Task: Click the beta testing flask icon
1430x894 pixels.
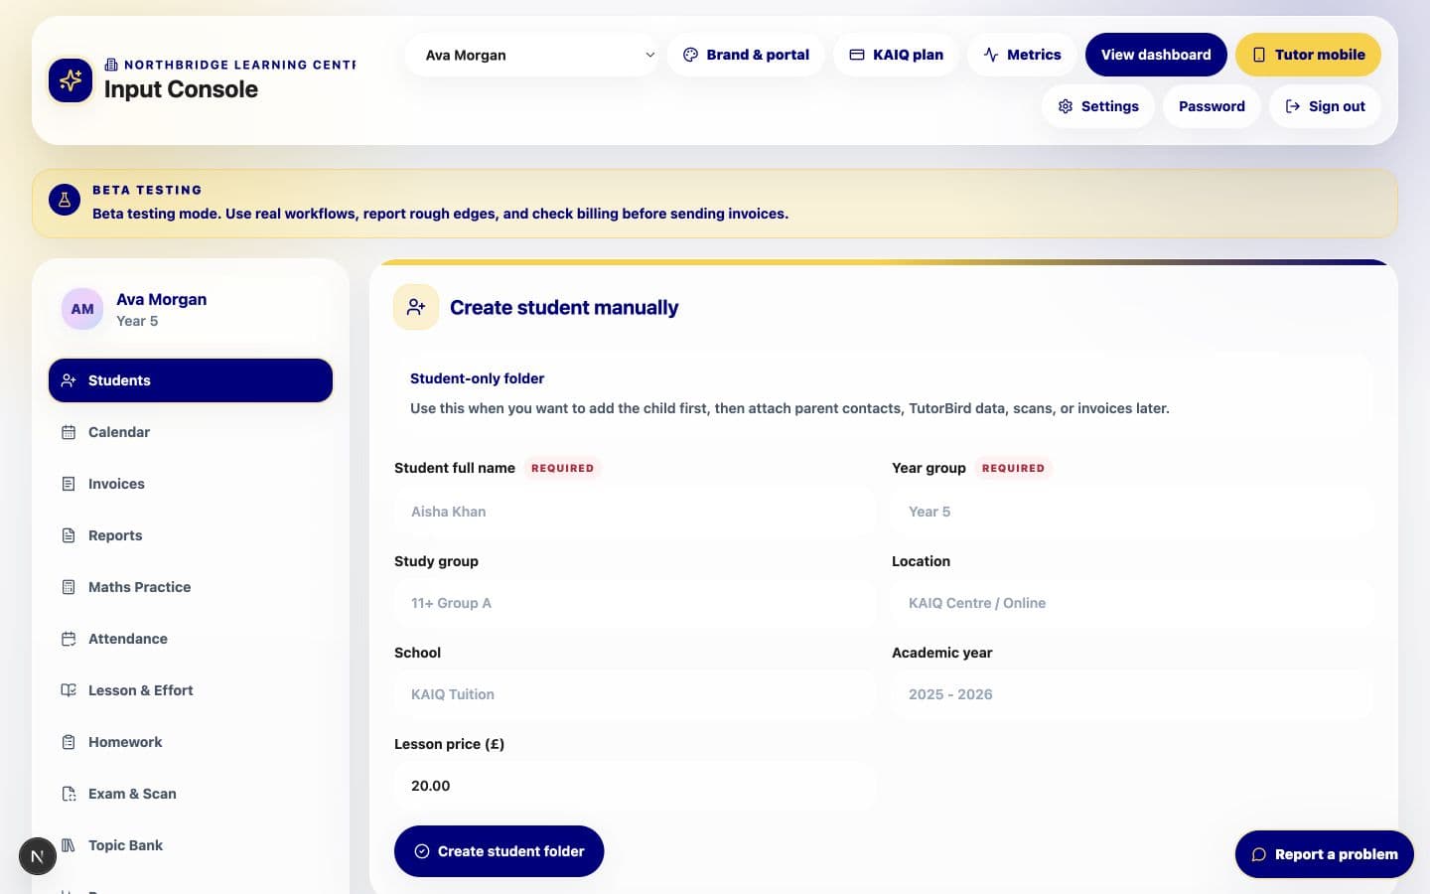Action: click(65, 201)
